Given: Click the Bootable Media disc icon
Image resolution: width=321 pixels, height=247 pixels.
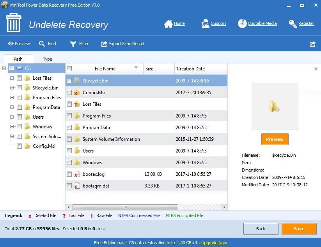Looking at the screenshot, I should point(242,23).
